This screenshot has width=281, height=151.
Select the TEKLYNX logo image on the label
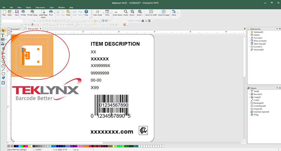(47, 90)
